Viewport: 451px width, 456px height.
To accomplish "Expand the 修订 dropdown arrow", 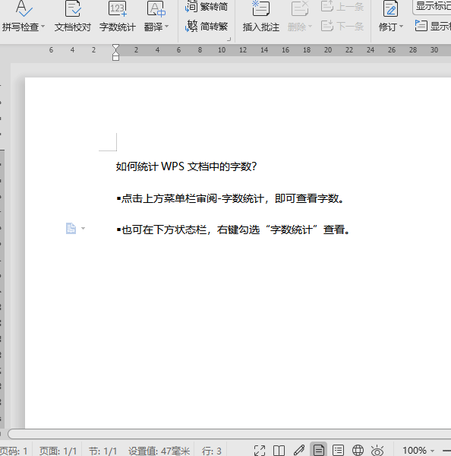I will click(402, 27).
